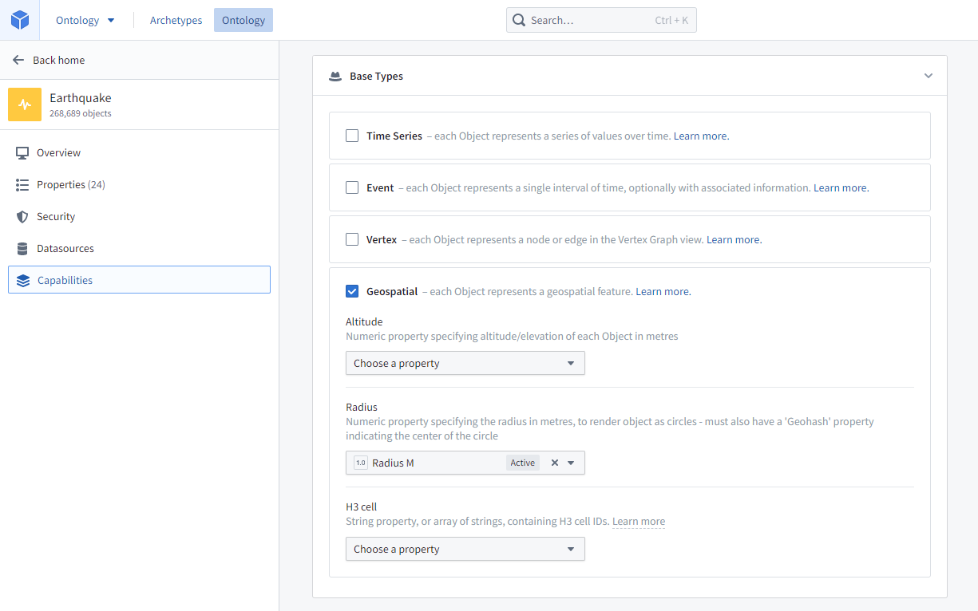Enable the Vertex base type checkbox
This screenshot has height=611, width=978.
tap(352, 239)
